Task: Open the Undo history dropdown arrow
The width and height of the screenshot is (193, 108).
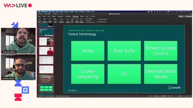Action: pos(59,14)
